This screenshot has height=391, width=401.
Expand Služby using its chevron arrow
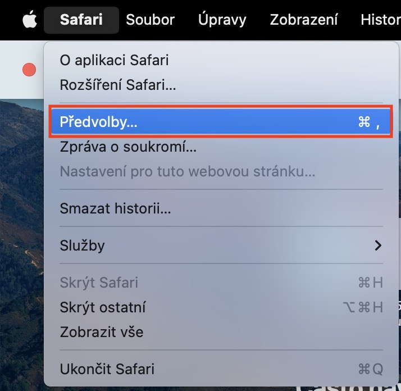click(378, 245)
